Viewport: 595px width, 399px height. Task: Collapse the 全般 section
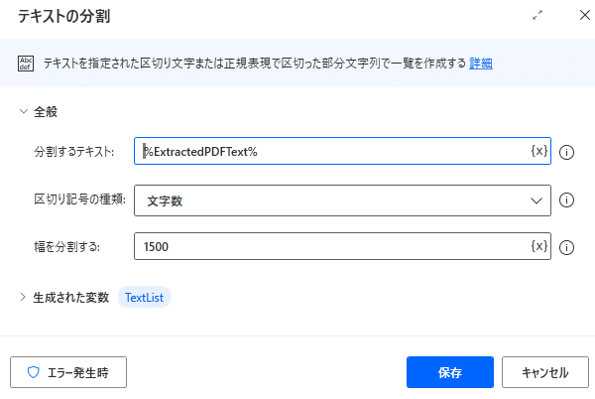point(24,111)
